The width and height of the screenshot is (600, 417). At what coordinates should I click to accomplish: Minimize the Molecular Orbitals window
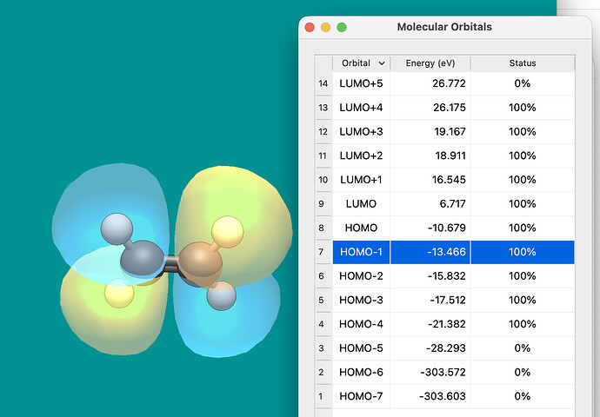pos(326,27)
